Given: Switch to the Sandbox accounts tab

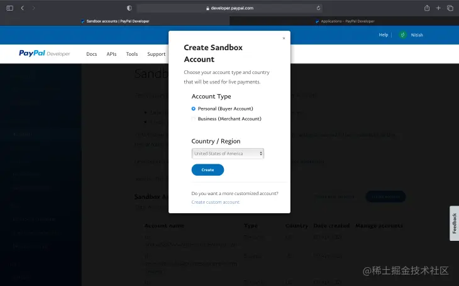Looking at the screenshot, I should [114, 21].
